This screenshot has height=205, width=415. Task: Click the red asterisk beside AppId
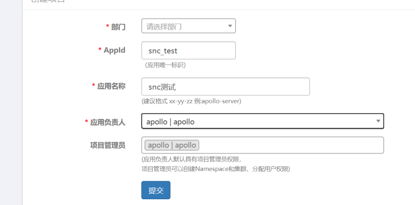[100, 50]
